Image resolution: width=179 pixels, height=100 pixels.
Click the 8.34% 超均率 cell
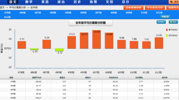point(166,82)
